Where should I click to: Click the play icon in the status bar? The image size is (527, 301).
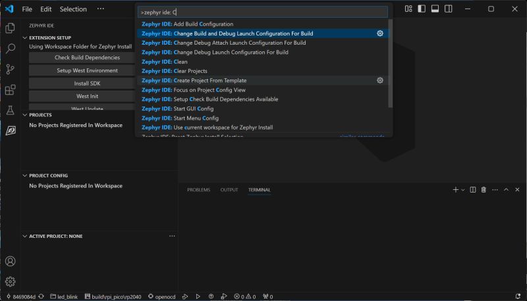click(198, 296)
